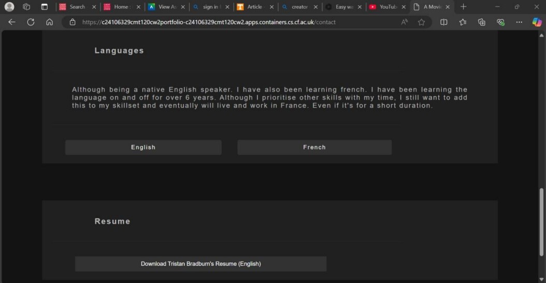This screenshot has height=283, width=546.
Task: Minimize the browser window
Action: [x=497, y=7]
